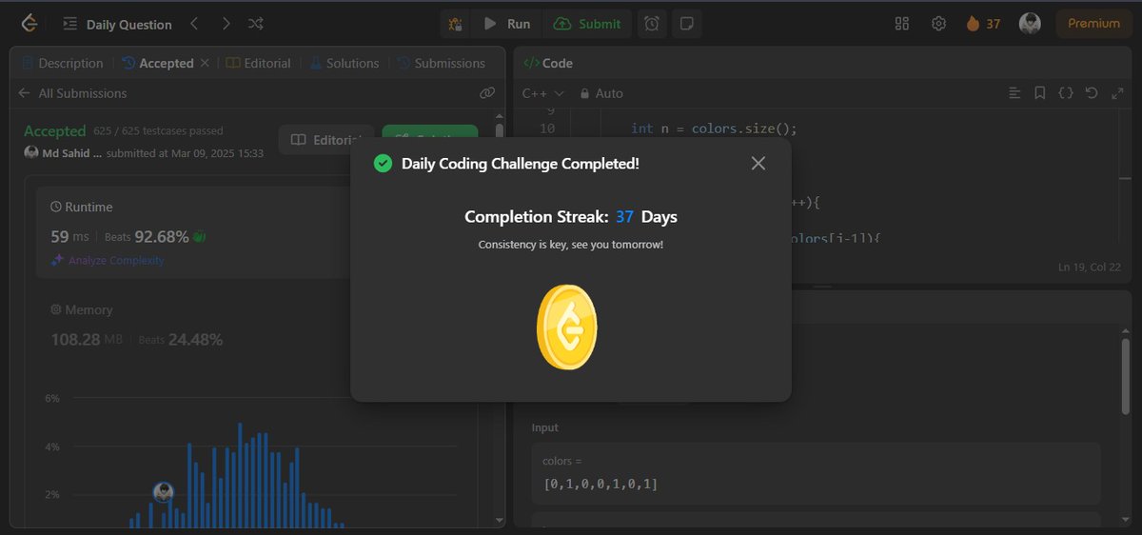The image size is (1142, 535).
Task: Copy submission link chain icon
Action: [487, 93]
